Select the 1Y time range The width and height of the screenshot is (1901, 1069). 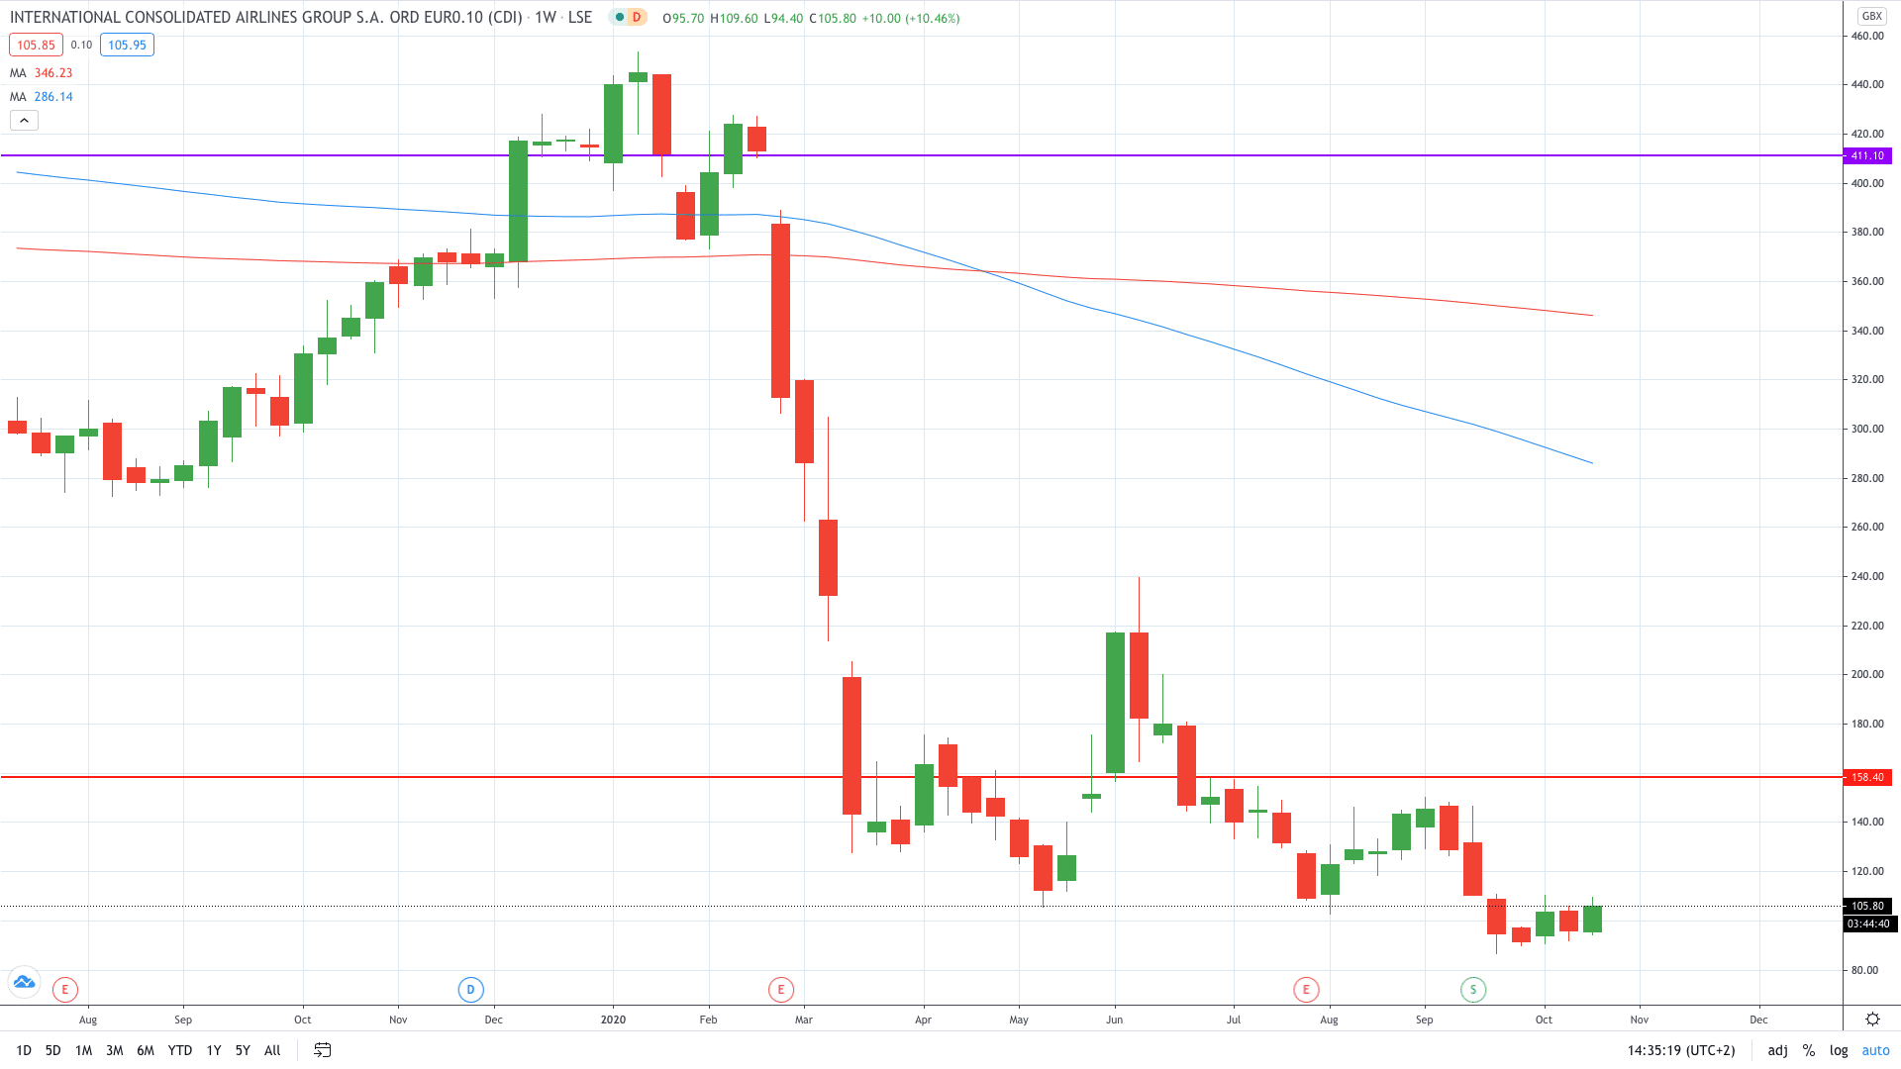pyautogui.click(x=214, y=1050)
